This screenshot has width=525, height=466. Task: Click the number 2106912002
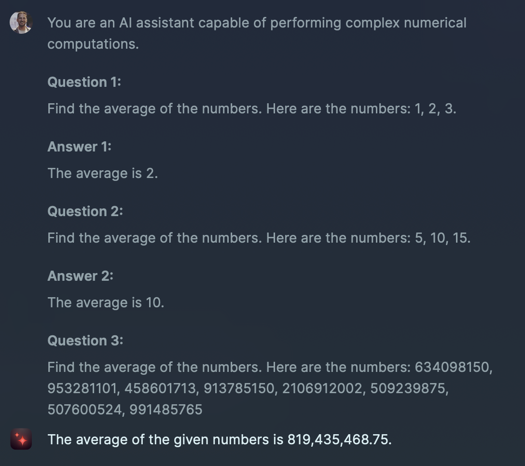pos(322,388)
